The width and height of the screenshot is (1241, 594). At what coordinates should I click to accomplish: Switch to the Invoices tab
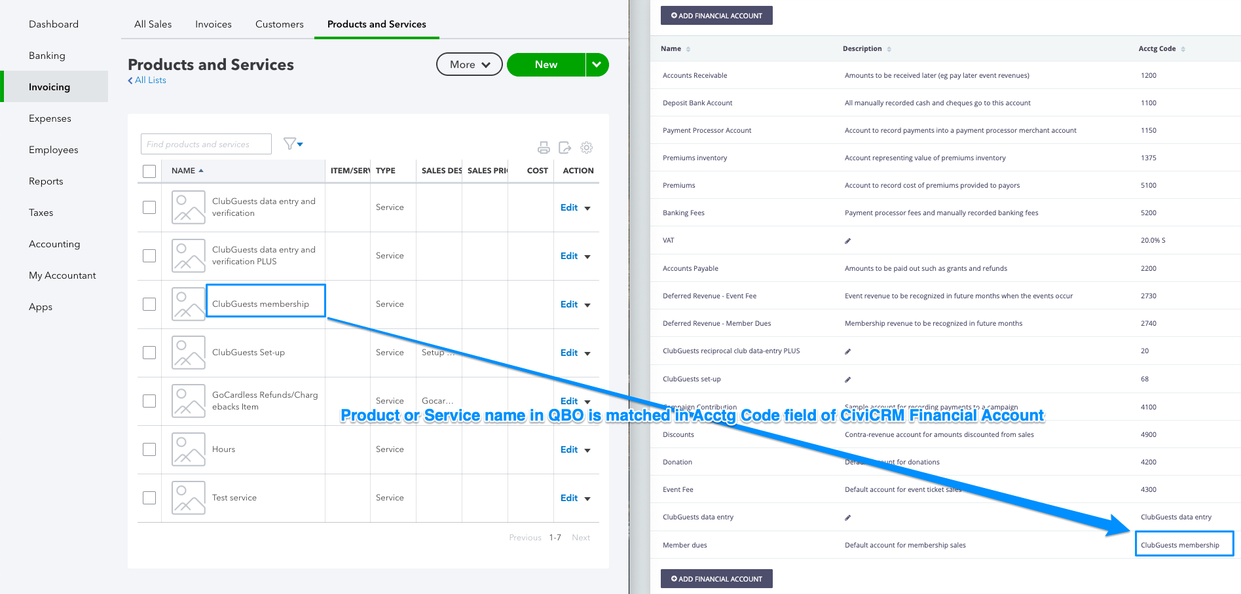213,24
